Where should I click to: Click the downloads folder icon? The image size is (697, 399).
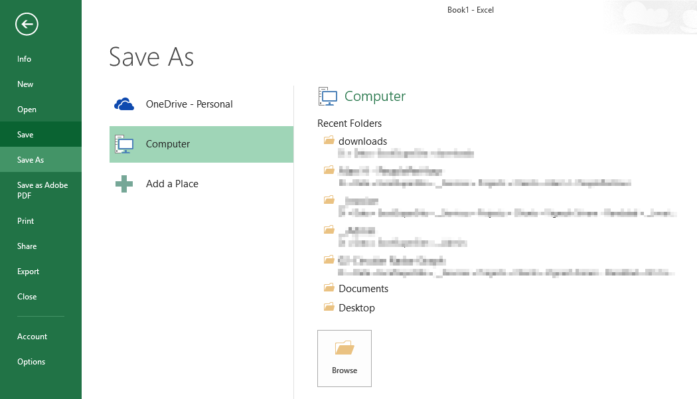(x=329, y=141)
